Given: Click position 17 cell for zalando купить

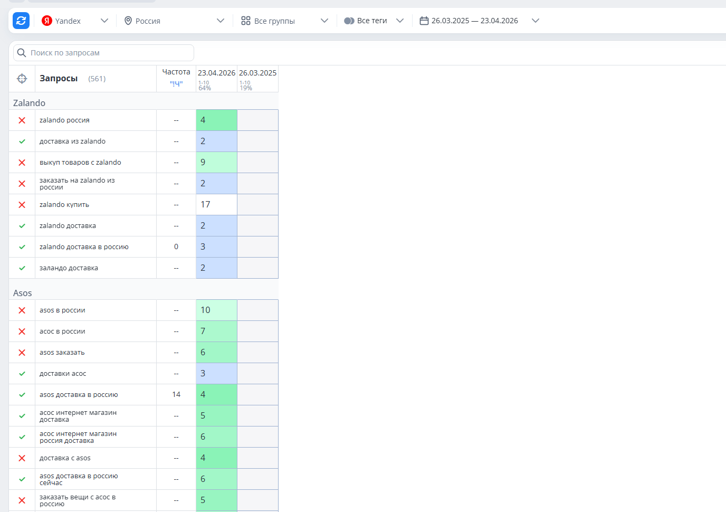Looking at the screenshot, I should [216, 205].
